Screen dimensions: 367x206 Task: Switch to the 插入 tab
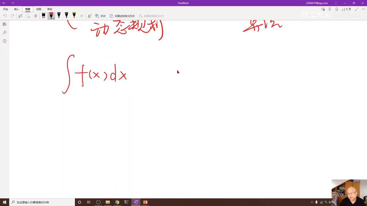coord(16,9)
